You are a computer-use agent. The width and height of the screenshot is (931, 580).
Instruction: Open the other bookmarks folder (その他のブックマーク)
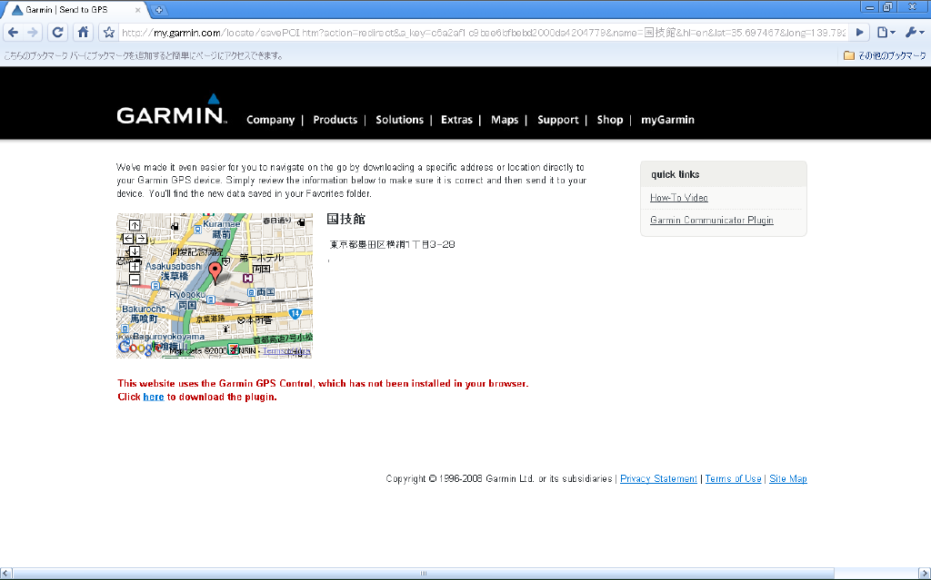tap(885, 55)
